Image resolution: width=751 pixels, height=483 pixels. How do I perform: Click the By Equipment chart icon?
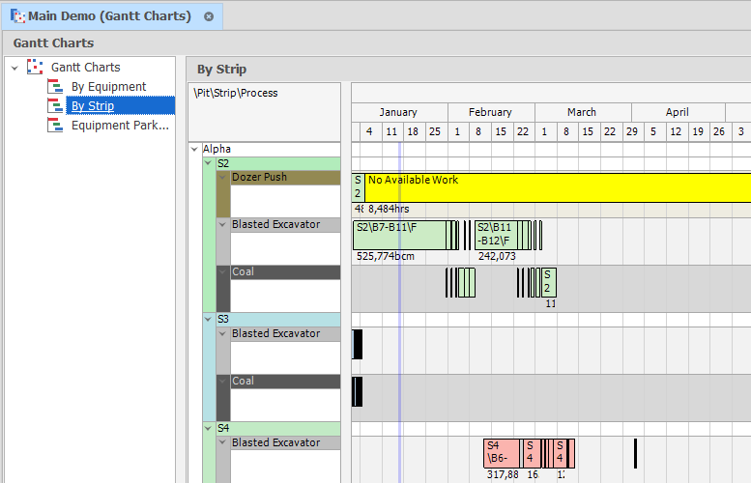[54, 87]
